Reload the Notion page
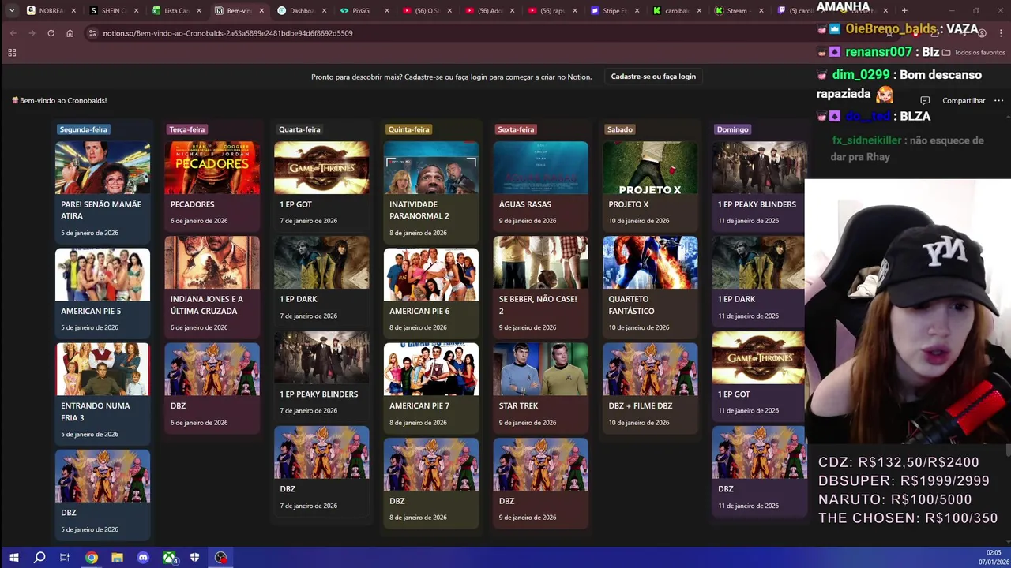The image size is (1011, 568). pos(51,33)
